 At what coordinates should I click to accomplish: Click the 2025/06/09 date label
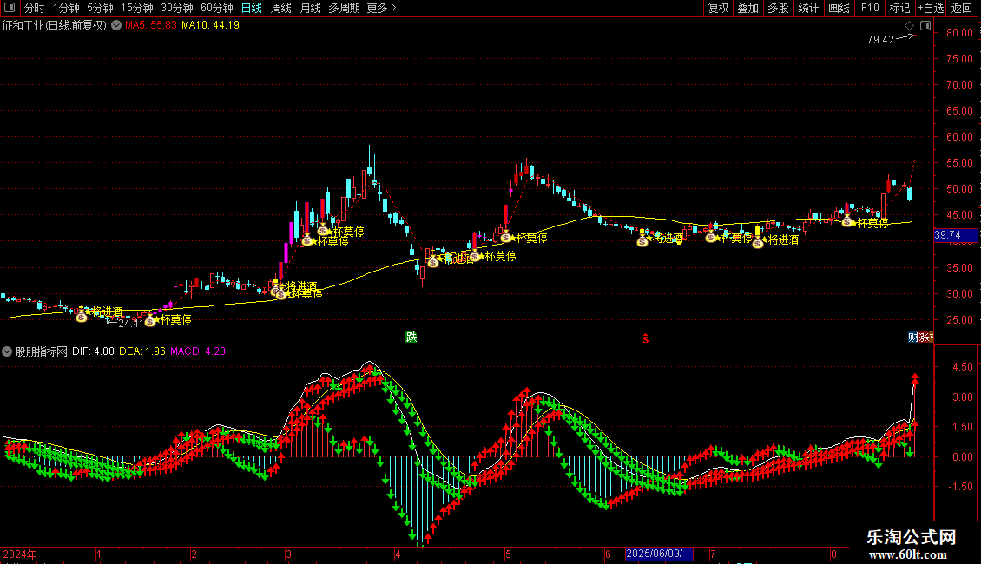[660, 554]
